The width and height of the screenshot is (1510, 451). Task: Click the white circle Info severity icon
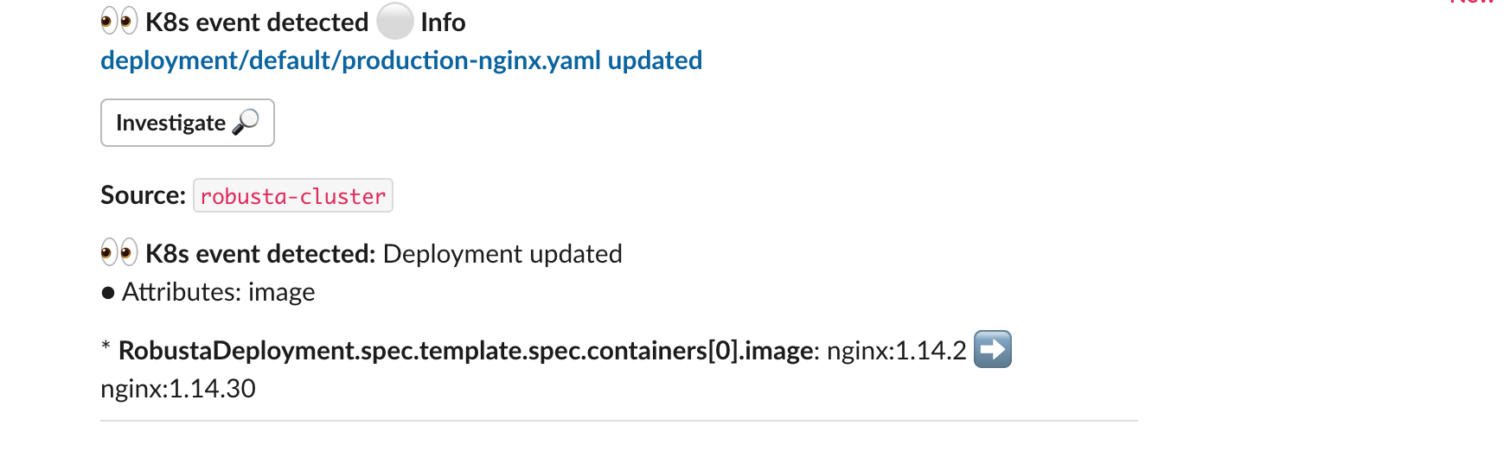(394, 21)
